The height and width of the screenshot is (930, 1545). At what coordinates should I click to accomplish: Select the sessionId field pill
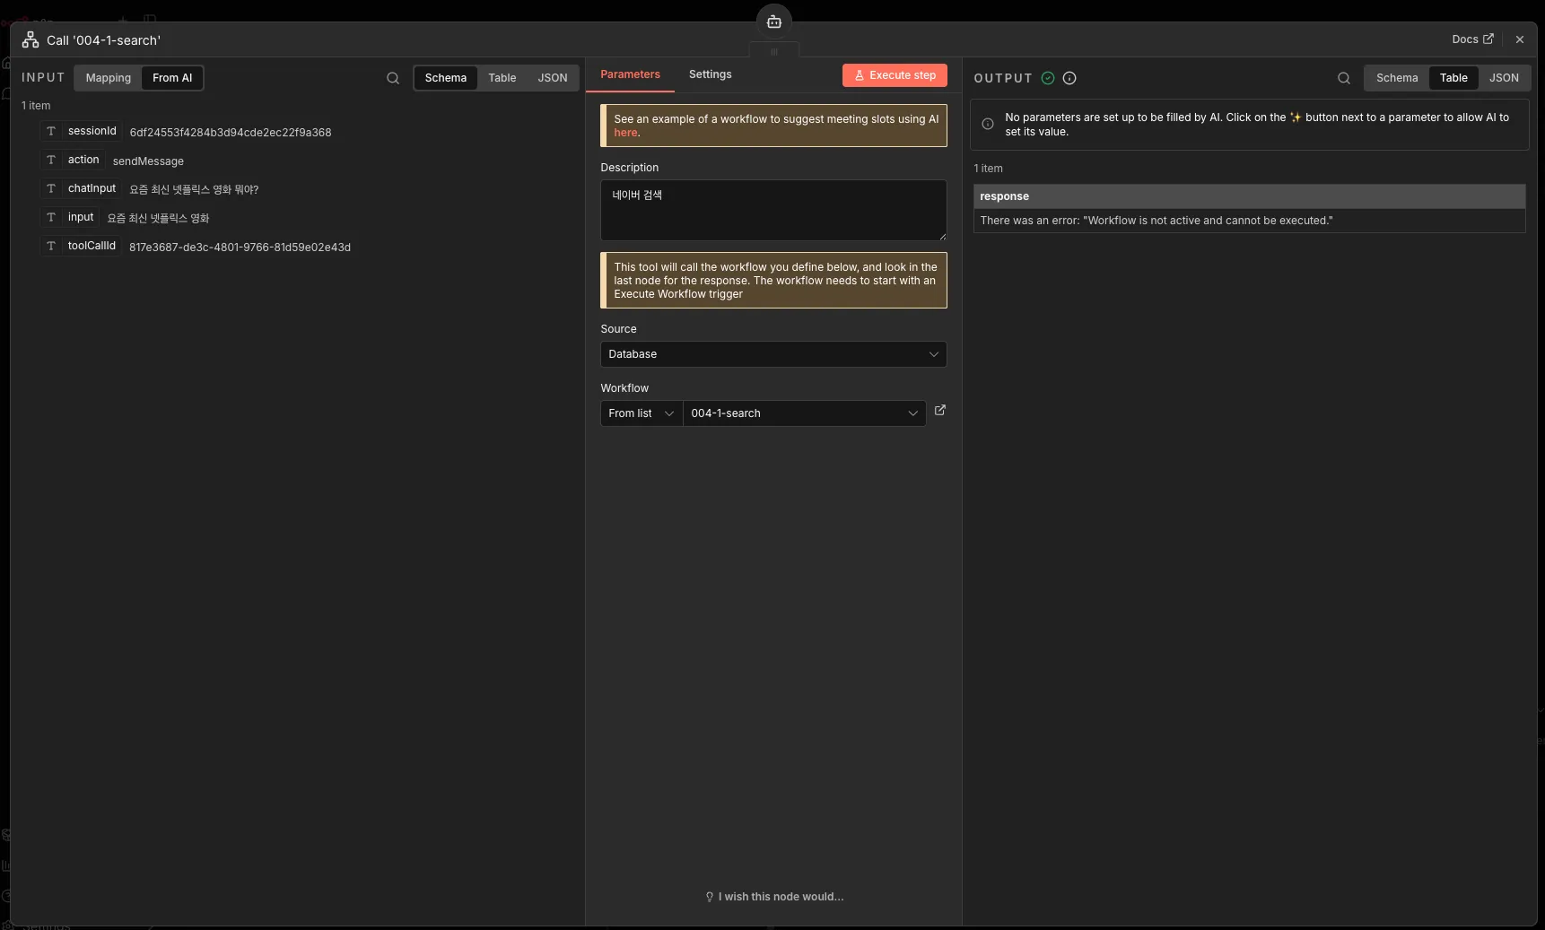coord(82,131)
